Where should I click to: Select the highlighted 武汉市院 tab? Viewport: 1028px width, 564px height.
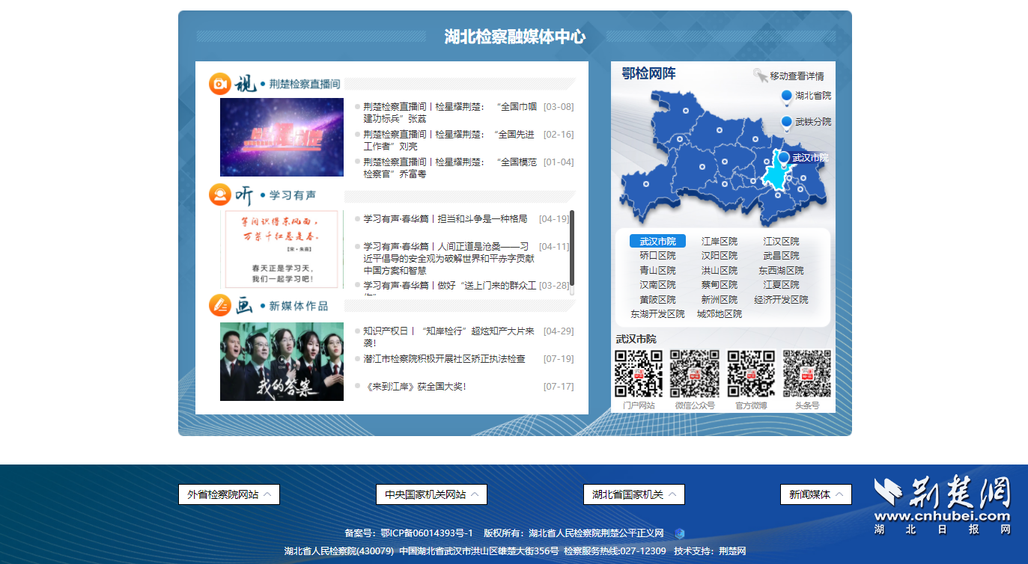coord(657,241)
